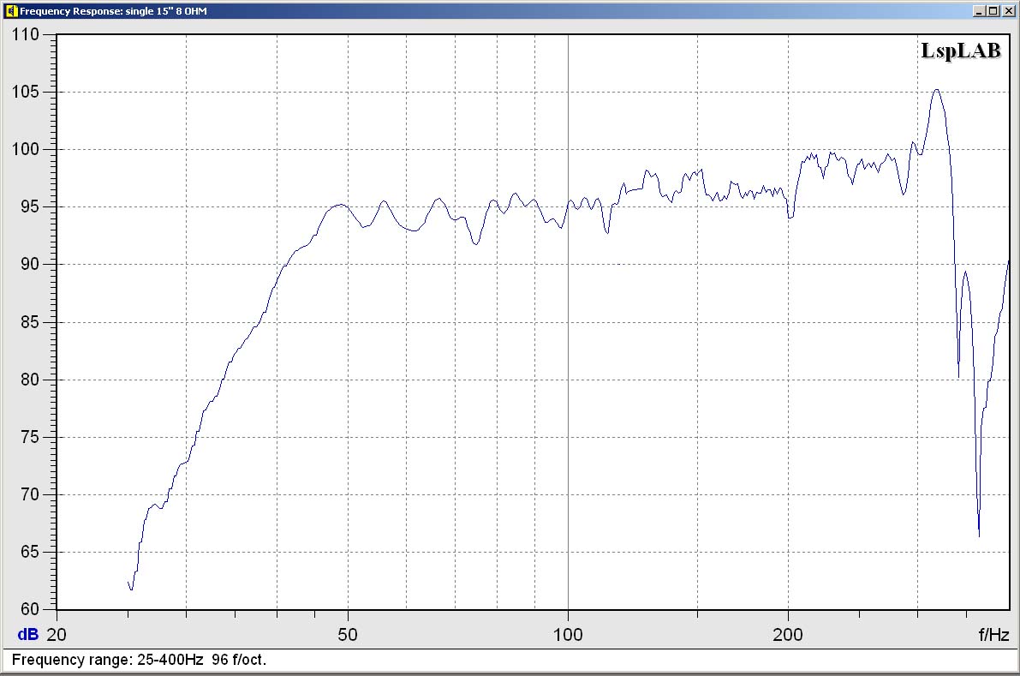Viewport: 1020px width, 676px height.
Task: Click the speaker icon in the title bar
Action: [11, 11]
